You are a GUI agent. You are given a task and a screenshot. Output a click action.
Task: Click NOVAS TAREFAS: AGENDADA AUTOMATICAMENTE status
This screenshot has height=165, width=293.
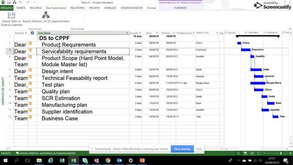(x=46, y=154)
